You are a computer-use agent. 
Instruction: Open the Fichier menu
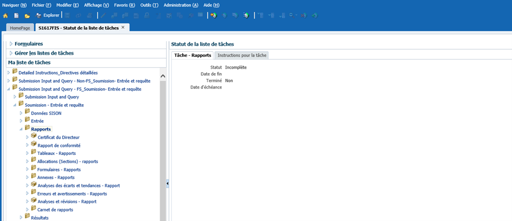point(42,5)
